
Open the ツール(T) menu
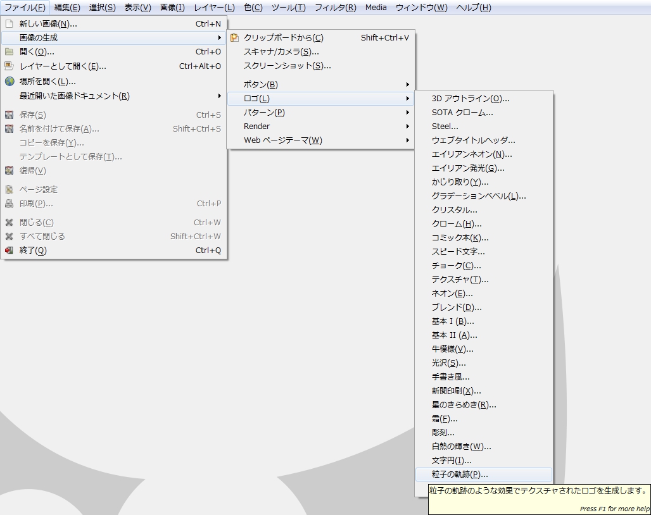coord(289,8)
